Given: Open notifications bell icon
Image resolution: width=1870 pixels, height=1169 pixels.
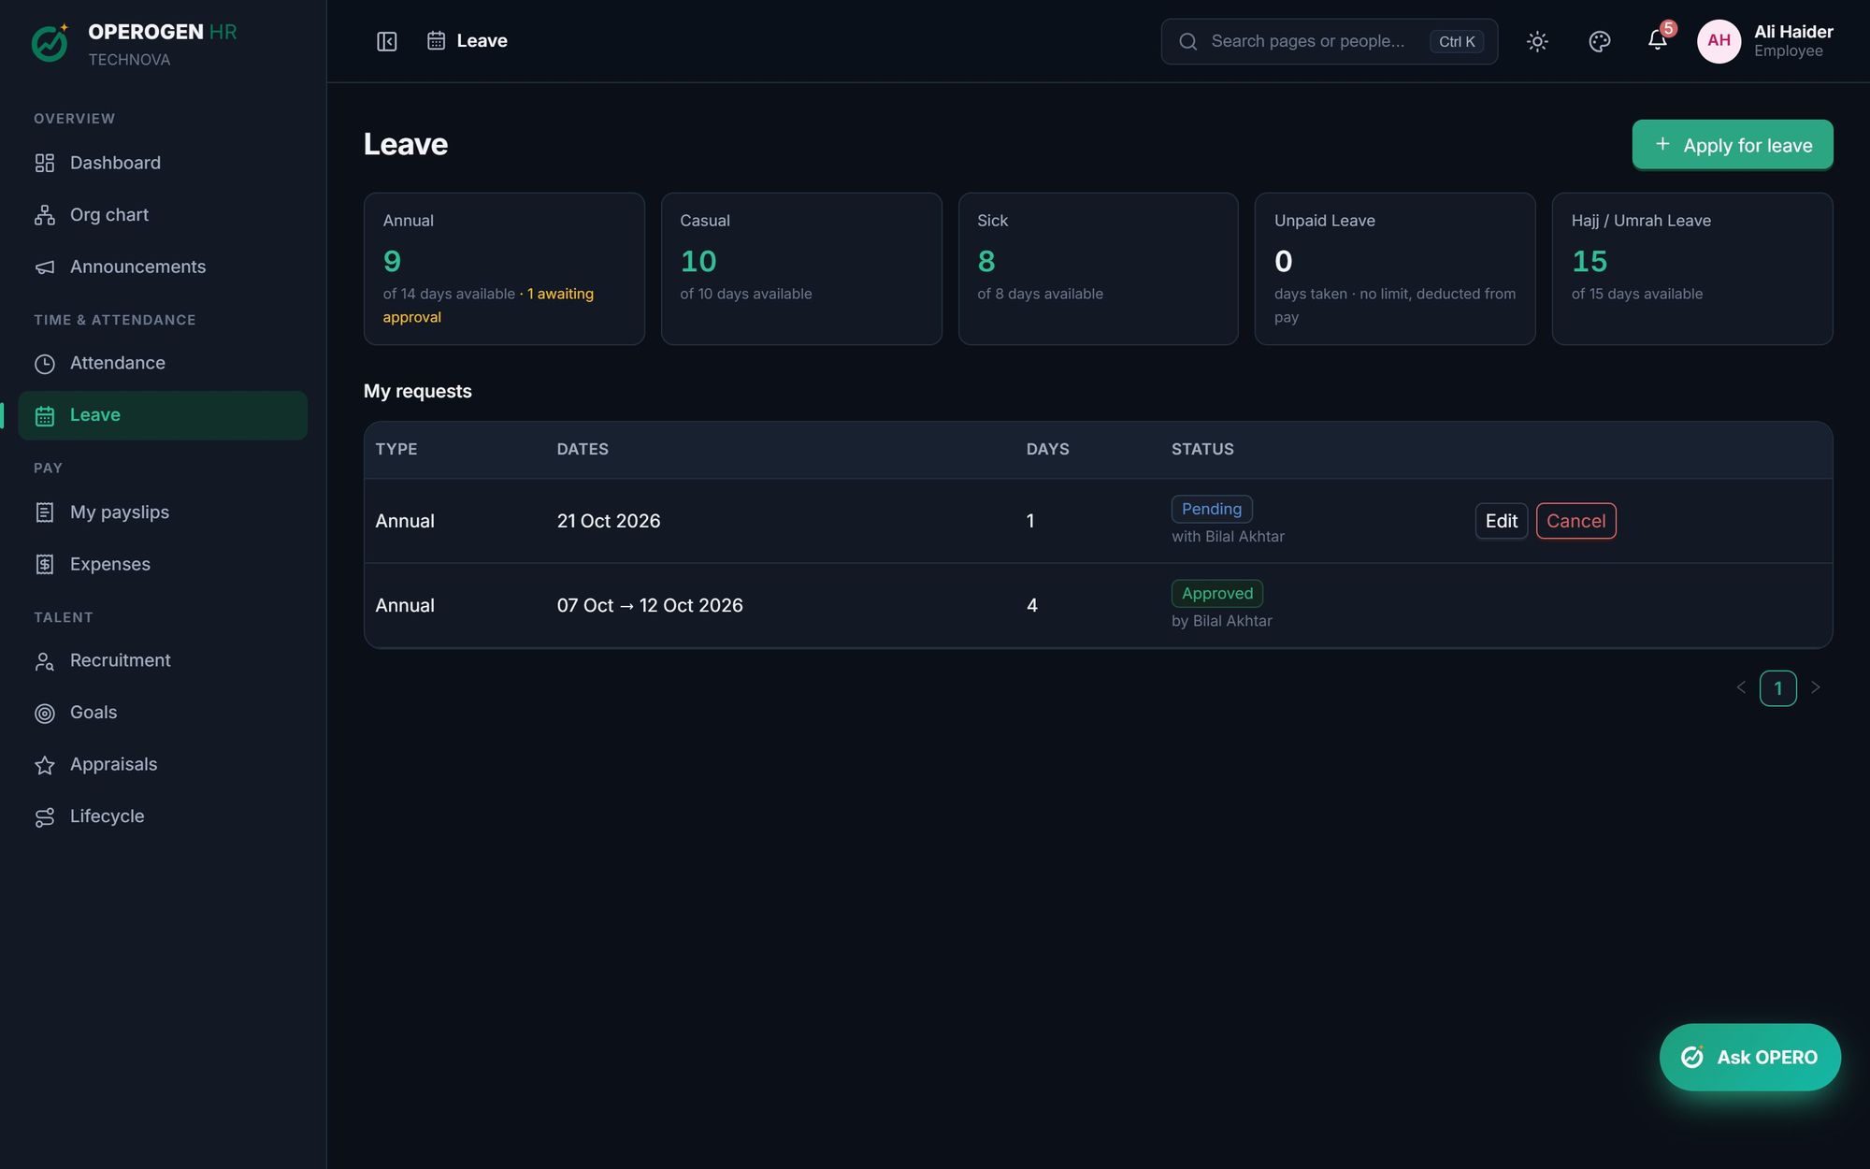Looking at the screenshot, I should pos(1657,40).
